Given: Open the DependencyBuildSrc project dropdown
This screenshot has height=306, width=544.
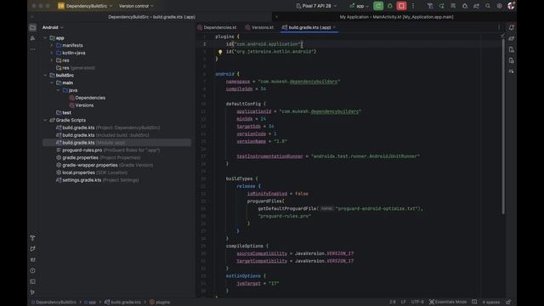Looking at the screenshot, I should (85, 6).
